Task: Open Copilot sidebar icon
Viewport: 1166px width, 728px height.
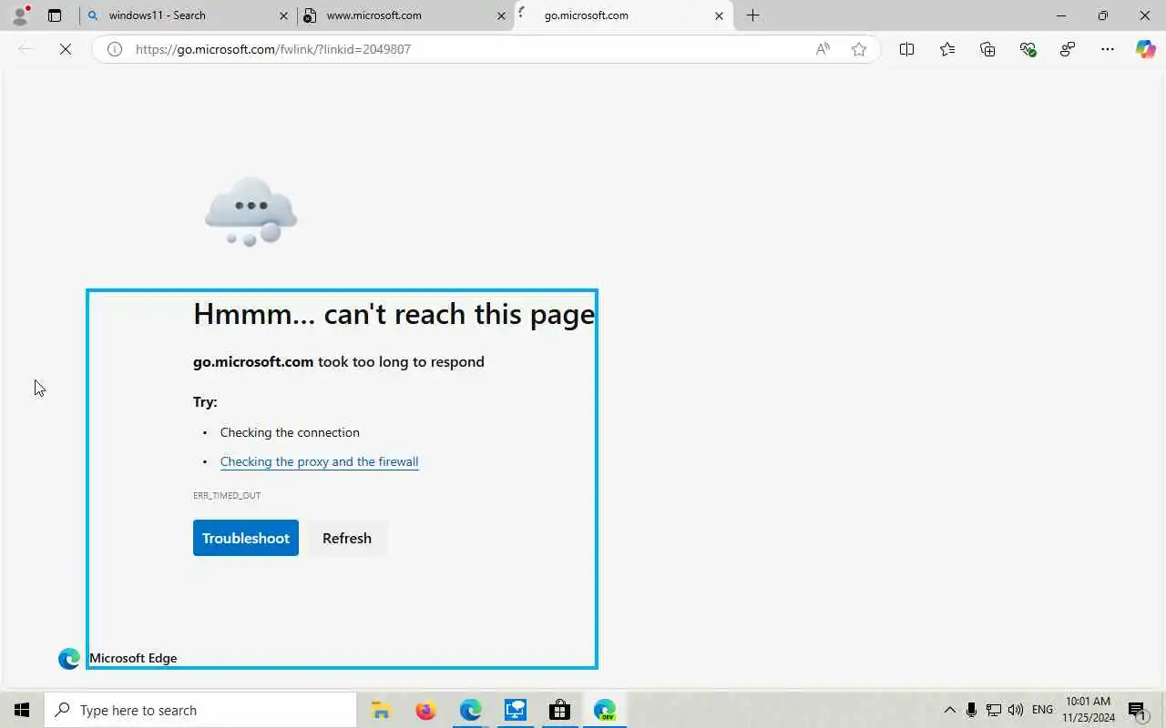Action: coord(1145,49)
